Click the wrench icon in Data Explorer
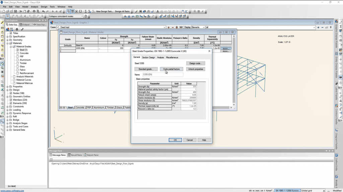The image size is (343, 192). [22, 29]
